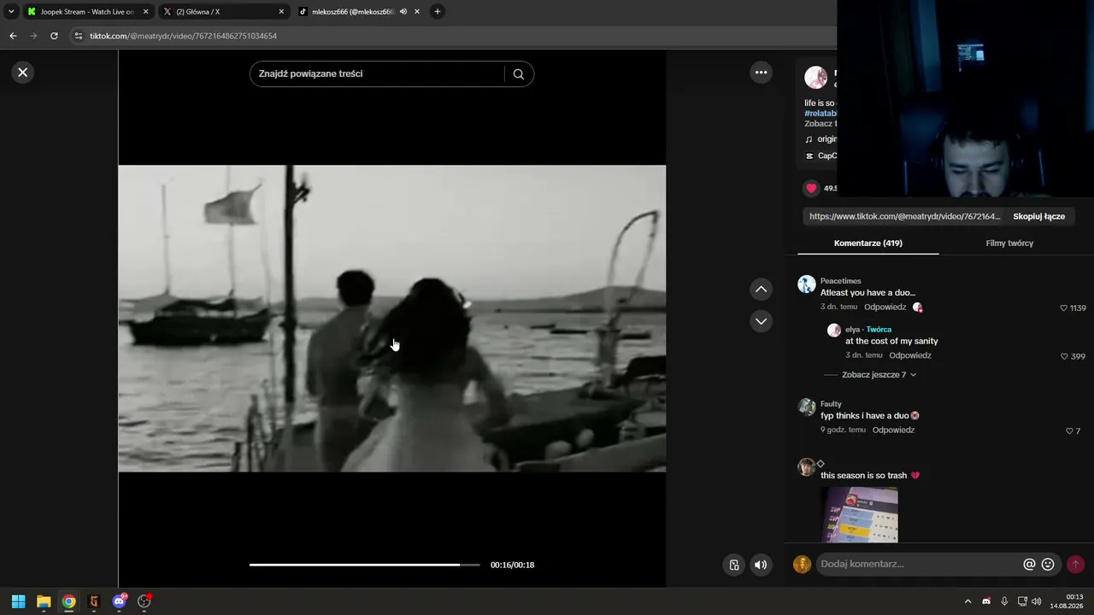Click the site info icon in address bar
This screenshot has width=1094, height=615.
pyautogui.click(x=79, y=36)
